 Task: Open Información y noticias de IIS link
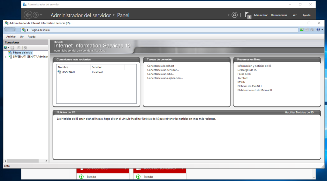(254, 66)
